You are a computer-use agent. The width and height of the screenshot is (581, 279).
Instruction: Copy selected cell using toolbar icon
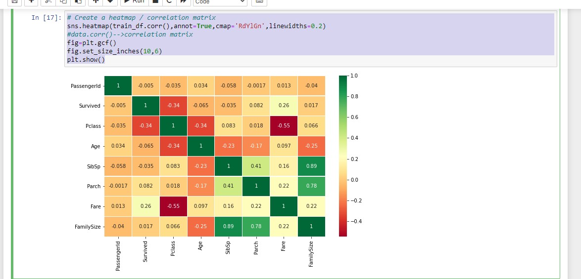(x=63, y=1)
